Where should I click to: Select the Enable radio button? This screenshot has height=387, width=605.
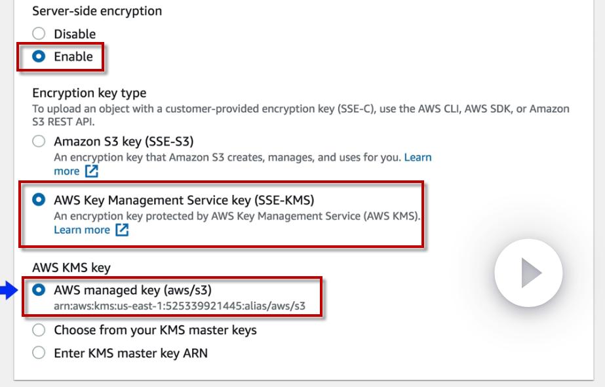point(39,56)
